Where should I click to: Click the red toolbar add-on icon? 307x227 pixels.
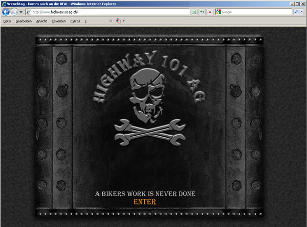pyautogui.click(x=118, y=21)
